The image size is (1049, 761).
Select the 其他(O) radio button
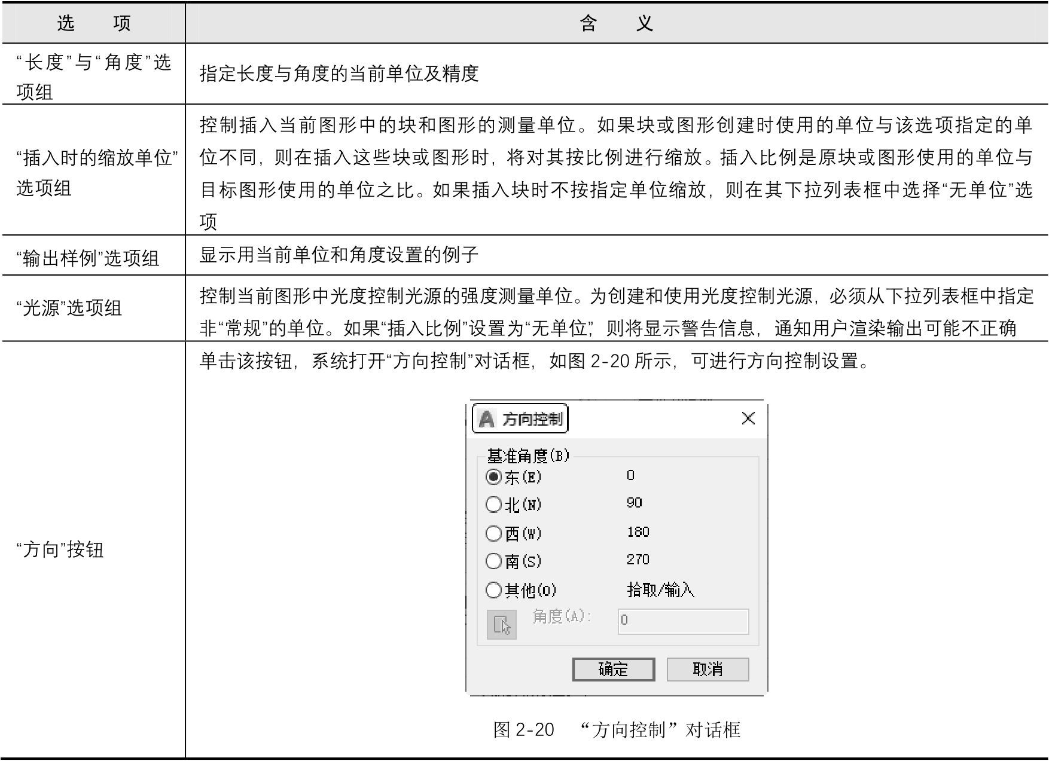click(x=493, y=591)
